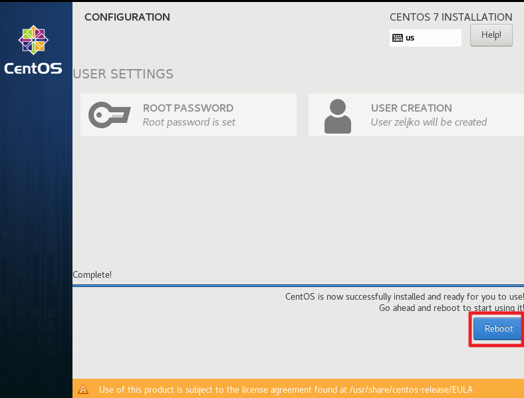Click the root password key icon
This screenshot has width=524, height=398.
pyautogui.click(x=109, y=115)
